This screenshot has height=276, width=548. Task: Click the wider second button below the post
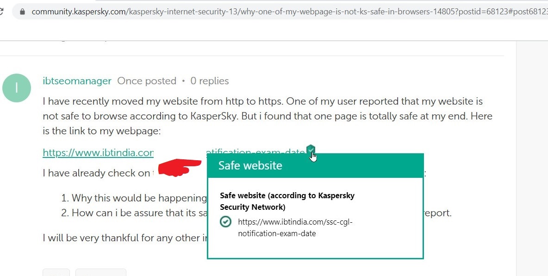[100, 272]
